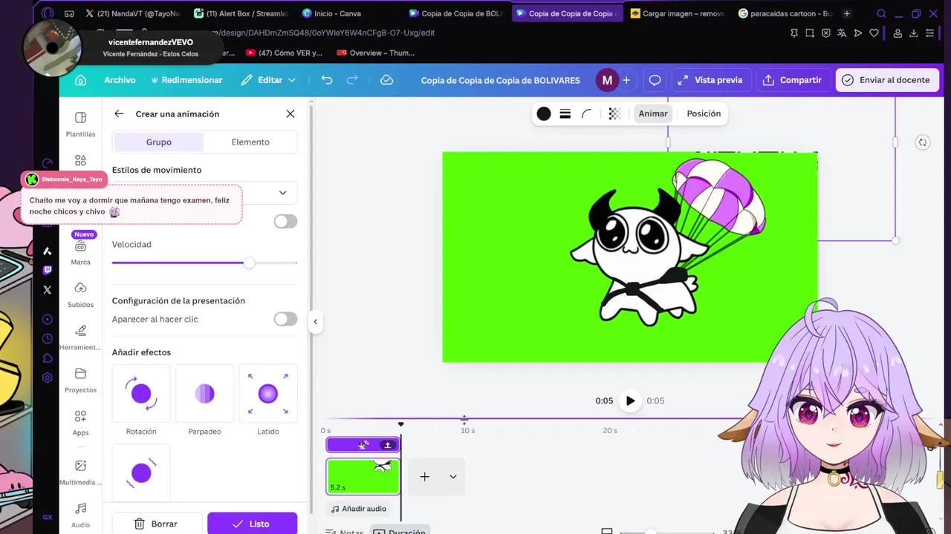Image resolution: width=951 pixels, height=534 pixels.
Task: Select the Rotación effect
Action: pos(141,394)
